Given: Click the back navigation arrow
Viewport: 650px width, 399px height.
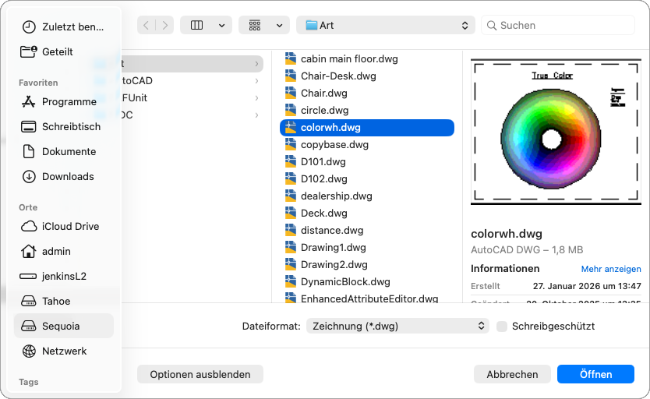Looking at the screenshot, I should click(147, 25).
